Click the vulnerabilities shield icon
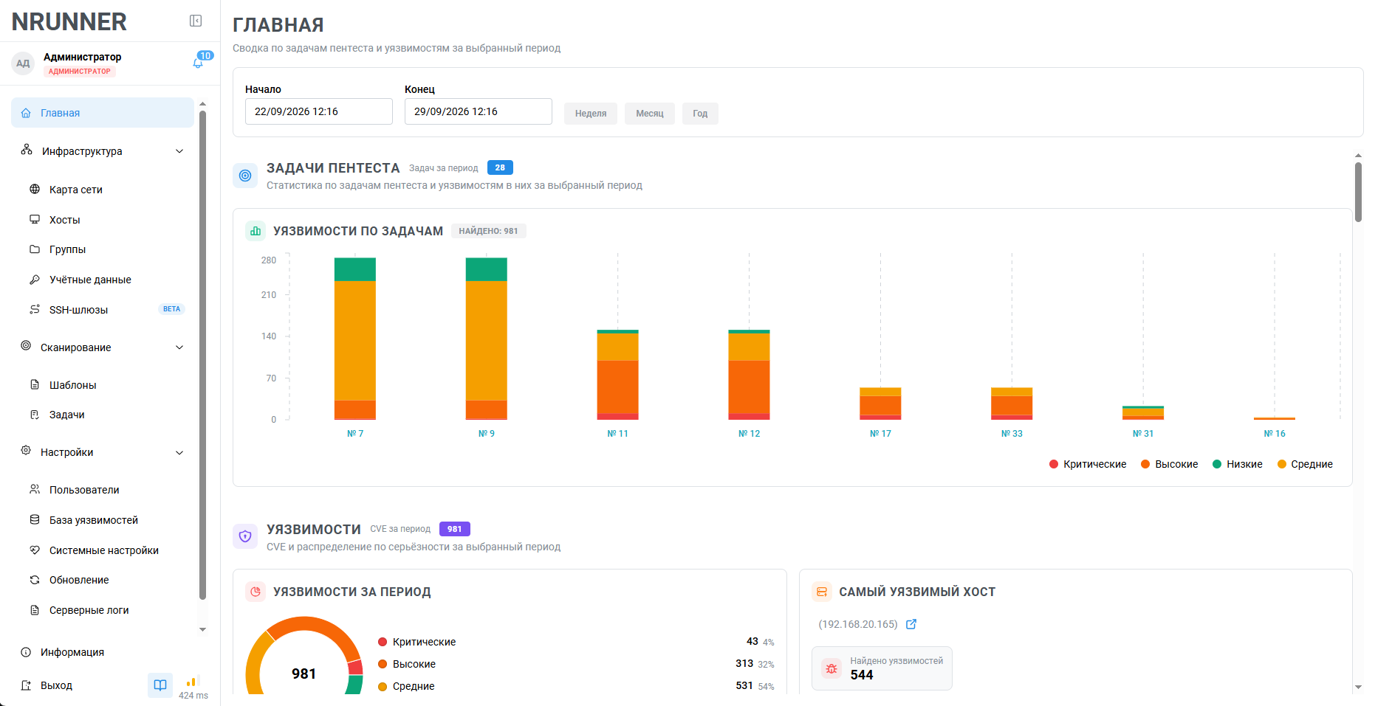 (x=245, y=536)
